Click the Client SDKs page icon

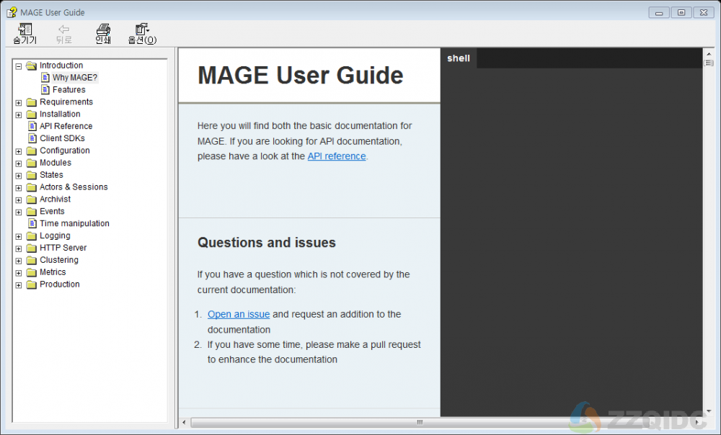tap(32, 138)
